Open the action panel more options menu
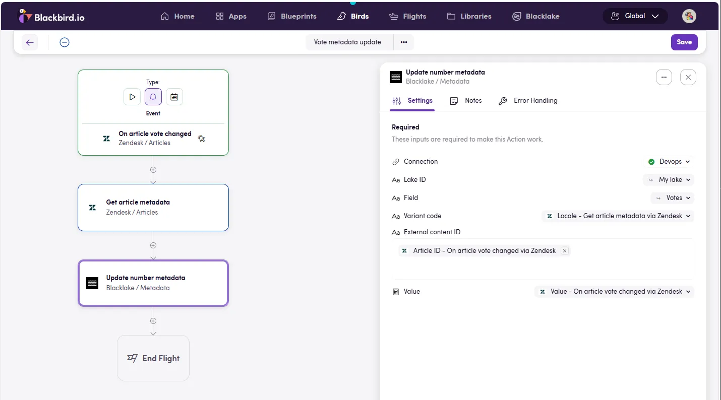The image size is (721, 400). click(x=664, y=77)
